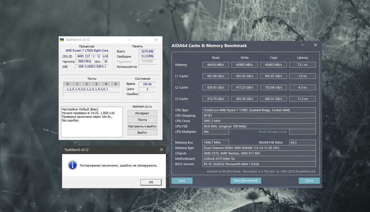Click the DRAM:FSB Ratio value 45:3
Image resolution: width=370 pixels, height=212 pixels.
click(303, 142)
